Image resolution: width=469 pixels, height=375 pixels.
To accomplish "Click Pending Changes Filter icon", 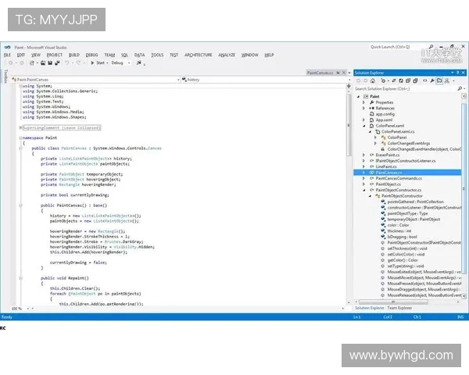I will click(x=383, y=80).
